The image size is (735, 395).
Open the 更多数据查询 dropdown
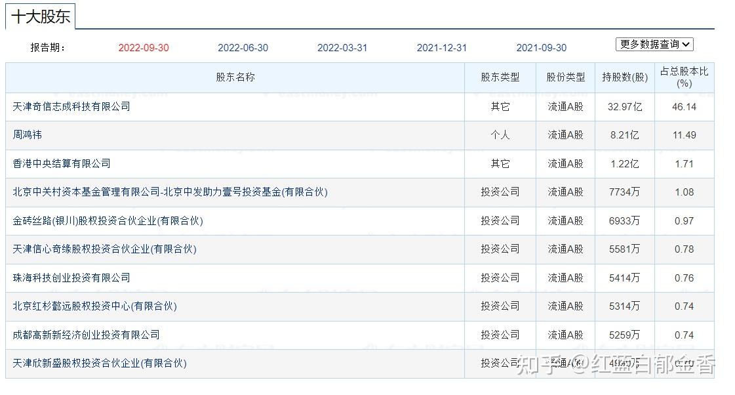(x=654, y=44)
